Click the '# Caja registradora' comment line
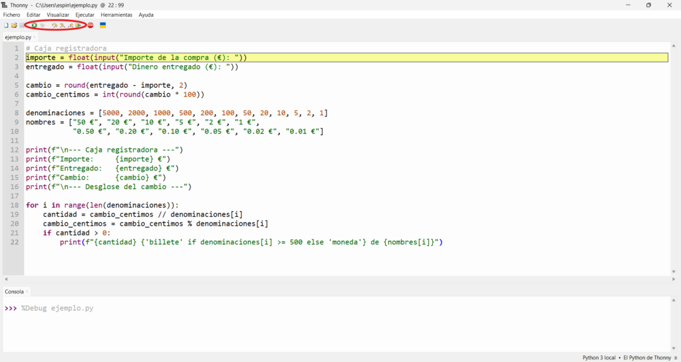 tap(66, 48)
